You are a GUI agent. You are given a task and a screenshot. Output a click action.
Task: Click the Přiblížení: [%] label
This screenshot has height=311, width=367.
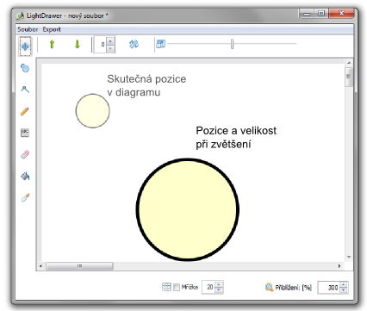pyautogui.click(x=294, y=287)
